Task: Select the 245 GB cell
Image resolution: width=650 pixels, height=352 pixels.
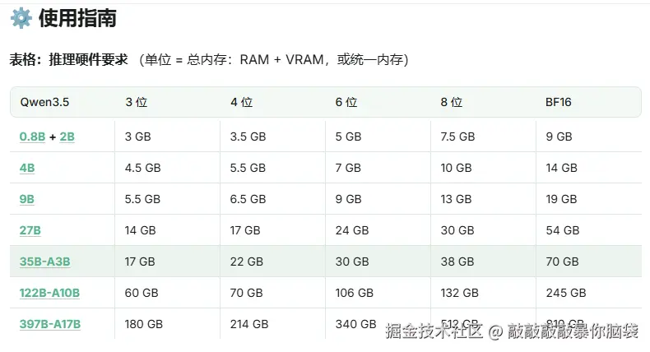Action: (565, 293)
